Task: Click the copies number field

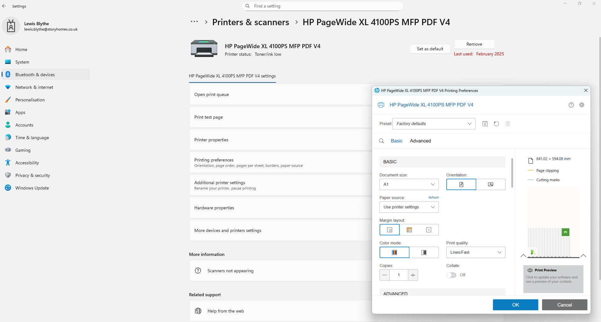Action: pos(399,275)
